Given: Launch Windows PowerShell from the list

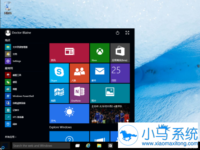Looking at the screenshot, I should point(20,96).
